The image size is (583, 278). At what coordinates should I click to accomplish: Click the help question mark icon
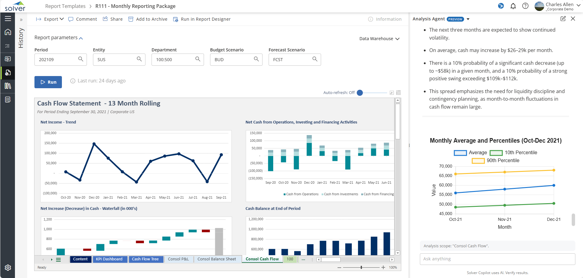coord(525,6)
